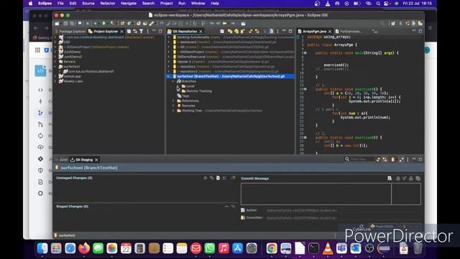Switch to the ForExercise editor tab
This screenshot has width=460, height=259.
tap(349, 32)
